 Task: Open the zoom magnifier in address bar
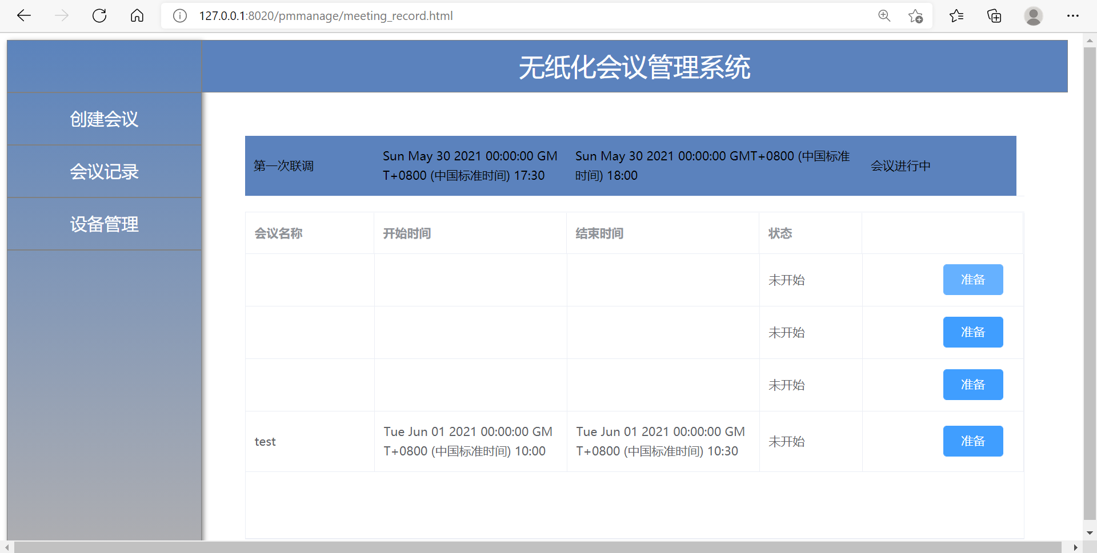(x=884, y=16)
